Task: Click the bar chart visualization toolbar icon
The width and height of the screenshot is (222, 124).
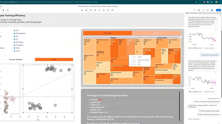Action: [x=82, y=10]
